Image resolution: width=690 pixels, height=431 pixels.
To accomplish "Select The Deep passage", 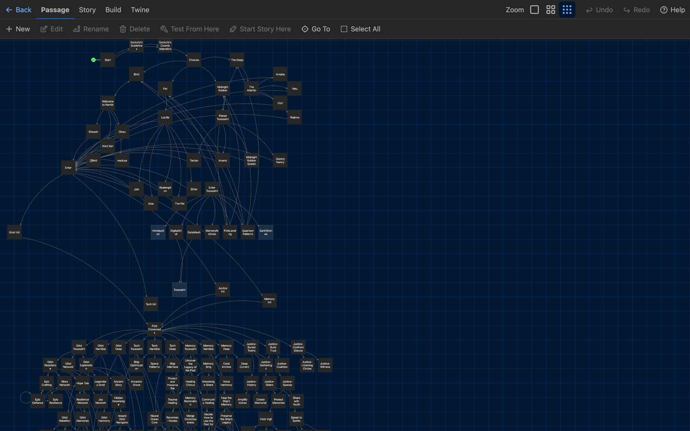I will [237, 60].
